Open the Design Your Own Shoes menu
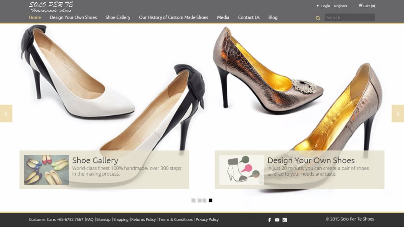The image size is (404, 227). tap(73, 17)
